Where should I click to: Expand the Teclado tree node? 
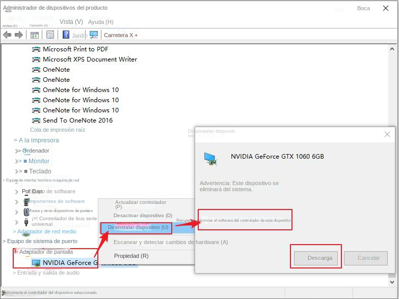[17, 171]
